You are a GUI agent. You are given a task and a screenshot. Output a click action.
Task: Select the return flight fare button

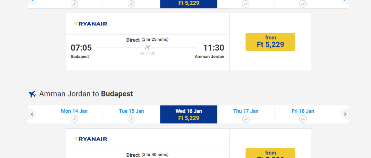coord(270,153)
